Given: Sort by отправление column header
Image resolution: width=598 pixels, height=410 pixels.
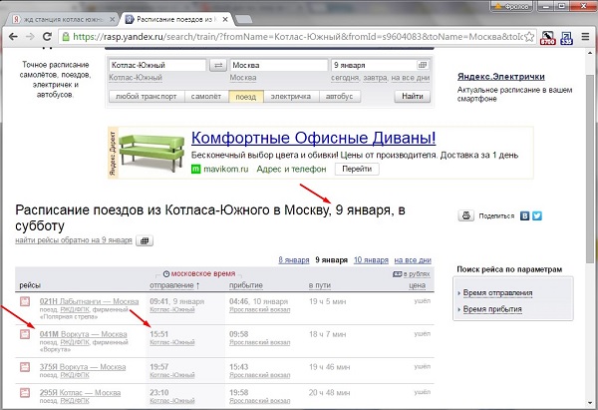Looking at the screenshot, I should tap(171, 285).
